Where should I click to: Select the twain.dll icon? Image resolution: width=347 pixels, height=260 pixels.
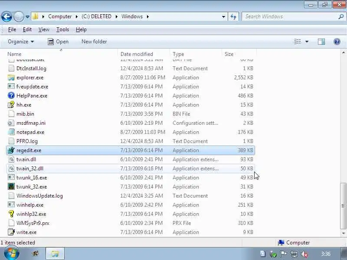click(x=11, y=159)
